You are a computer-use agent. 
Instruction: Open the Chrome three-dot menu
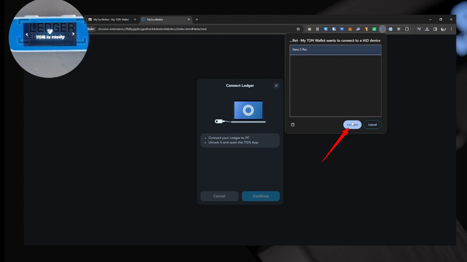point(451,29)
